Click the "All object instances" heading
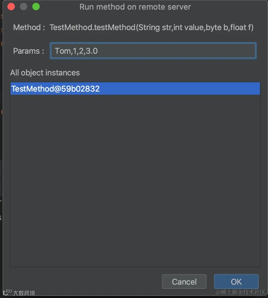 [45, 73]
